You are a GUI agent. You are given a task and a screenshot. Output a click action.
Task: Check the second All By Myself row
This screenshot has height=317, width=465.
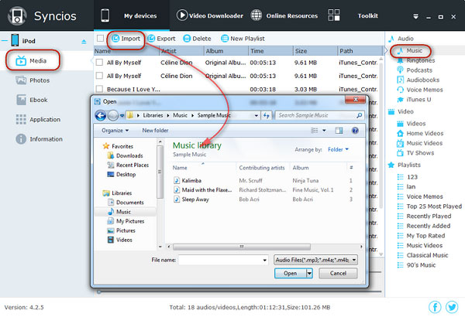click(x=100, y=76)
